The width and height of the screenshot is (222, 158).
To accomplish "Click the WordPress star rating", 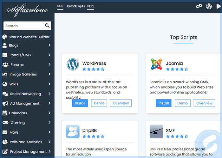I will click(94, 69).
